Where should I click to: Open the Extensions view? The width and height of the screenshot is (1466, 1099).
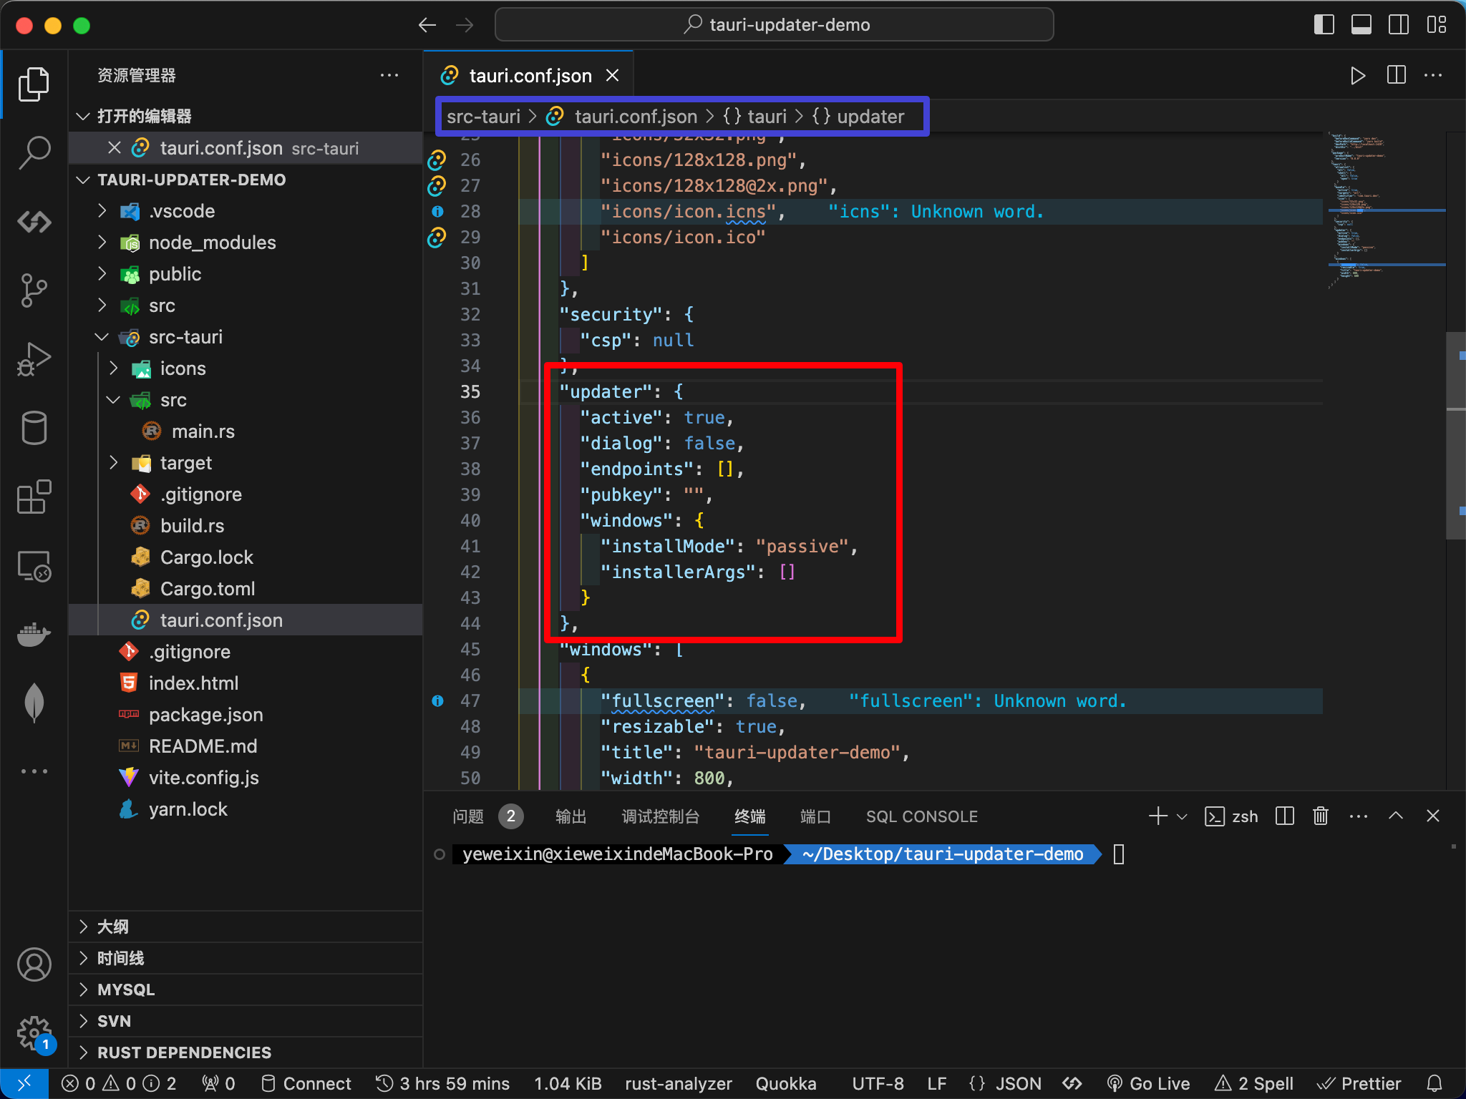[34, 497]
